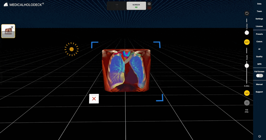
Task: Click the 0.88x scale value
Action: point(246,86)
